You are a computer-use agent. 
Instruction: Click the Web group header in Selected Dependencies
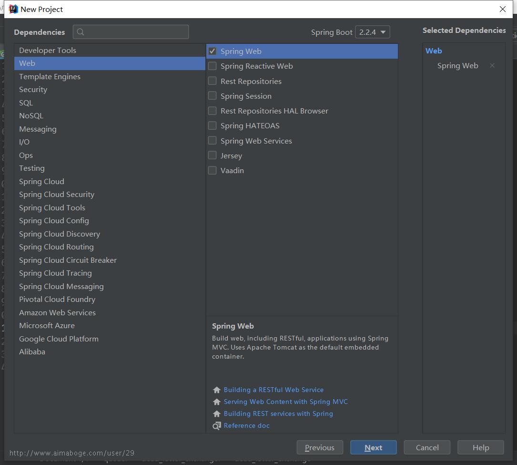coord(434,51)
